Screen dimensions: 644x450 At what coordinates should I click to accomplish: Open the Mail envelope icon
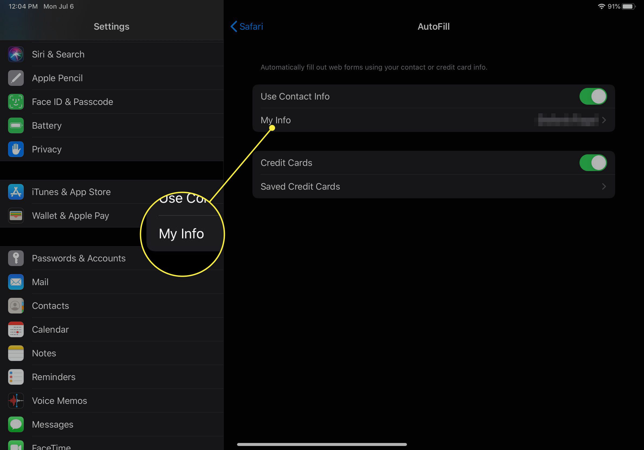click(16, 282)
